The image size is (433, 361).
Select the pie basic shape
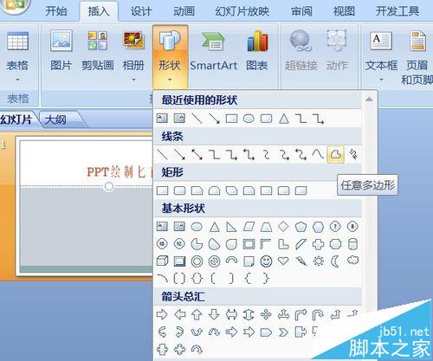coord(197,244)
